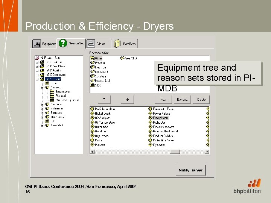Click the Rename button
The image size is (271, 203).
point(182,100)
